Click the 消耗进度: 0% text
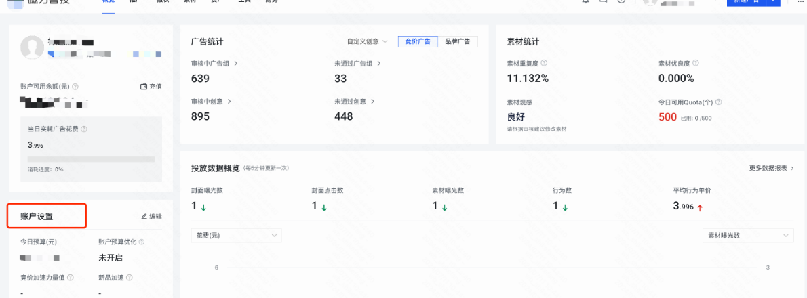This screenshot has width=807, height=298. (46, 169)
